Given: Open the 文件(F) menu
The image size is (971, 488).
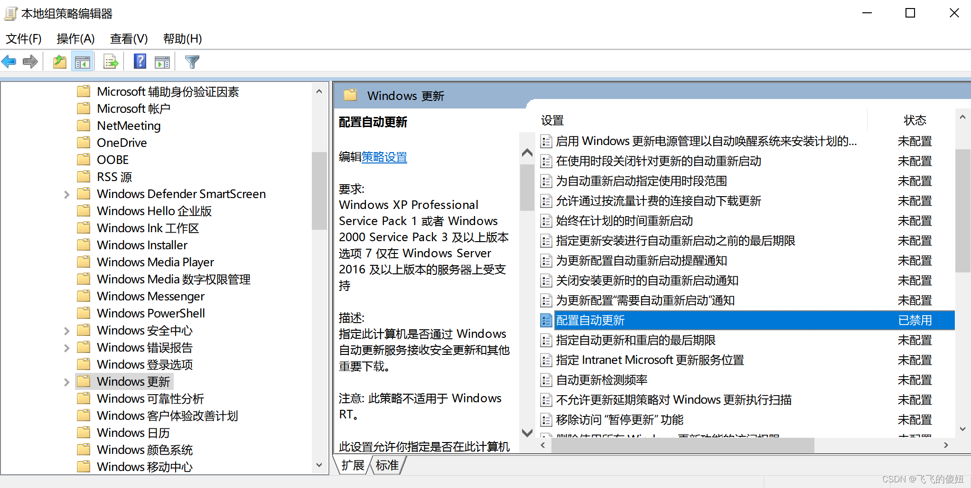Looking at the screenshot, I should [24, 38].
